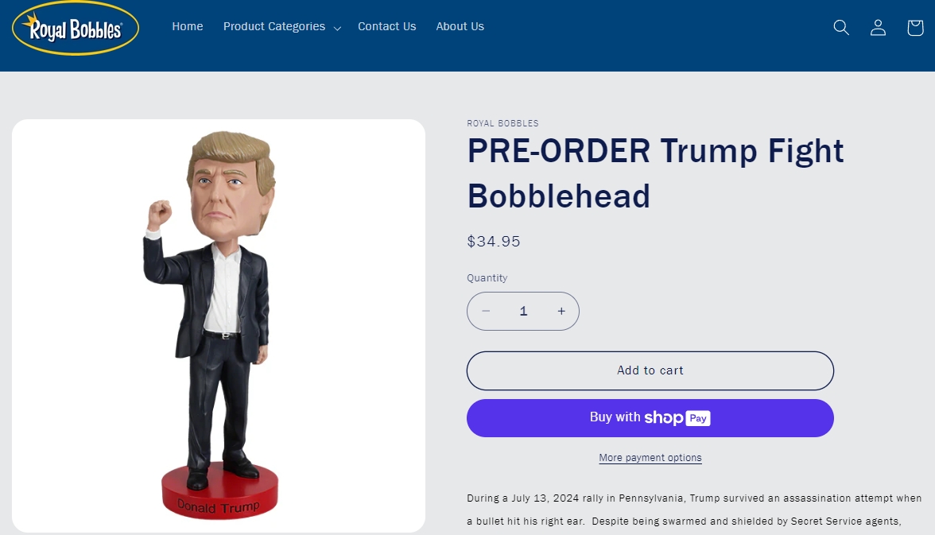Click the Trump bobblehead product image

tap(218, 325)
